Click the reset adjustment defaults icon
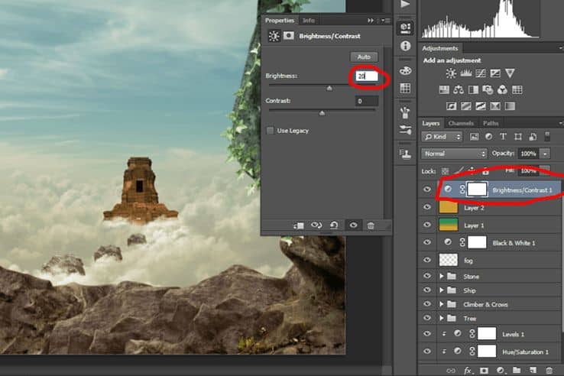The height and width of the screenshot is (376, 564). click(x=334, y=225)
